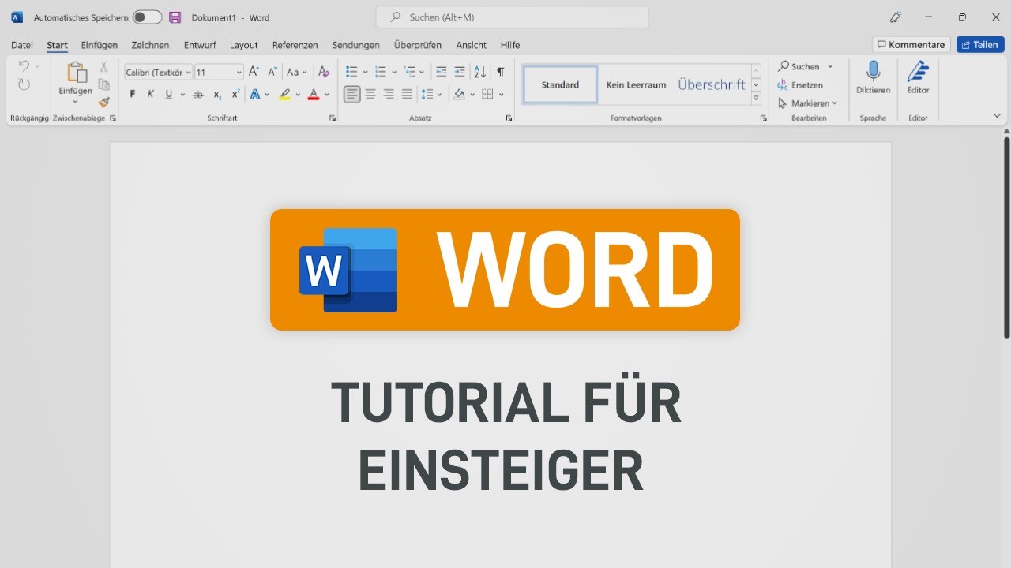Collapse the ribbon with the chevron
Viewport: 1011px width, 568px height.
click(997, 116)
